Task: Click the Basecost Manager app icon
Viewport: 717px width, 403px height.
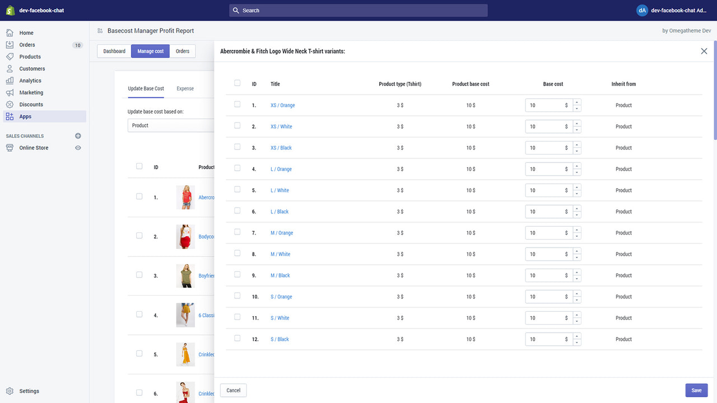Action: pos(100,30)
